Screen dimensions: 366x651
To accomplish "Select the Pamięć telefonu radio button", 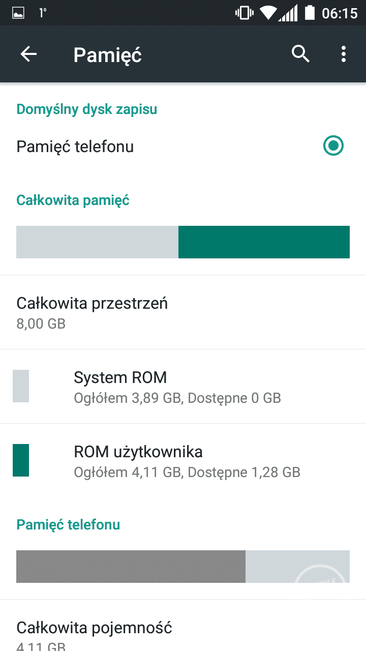I will (333, 146).
